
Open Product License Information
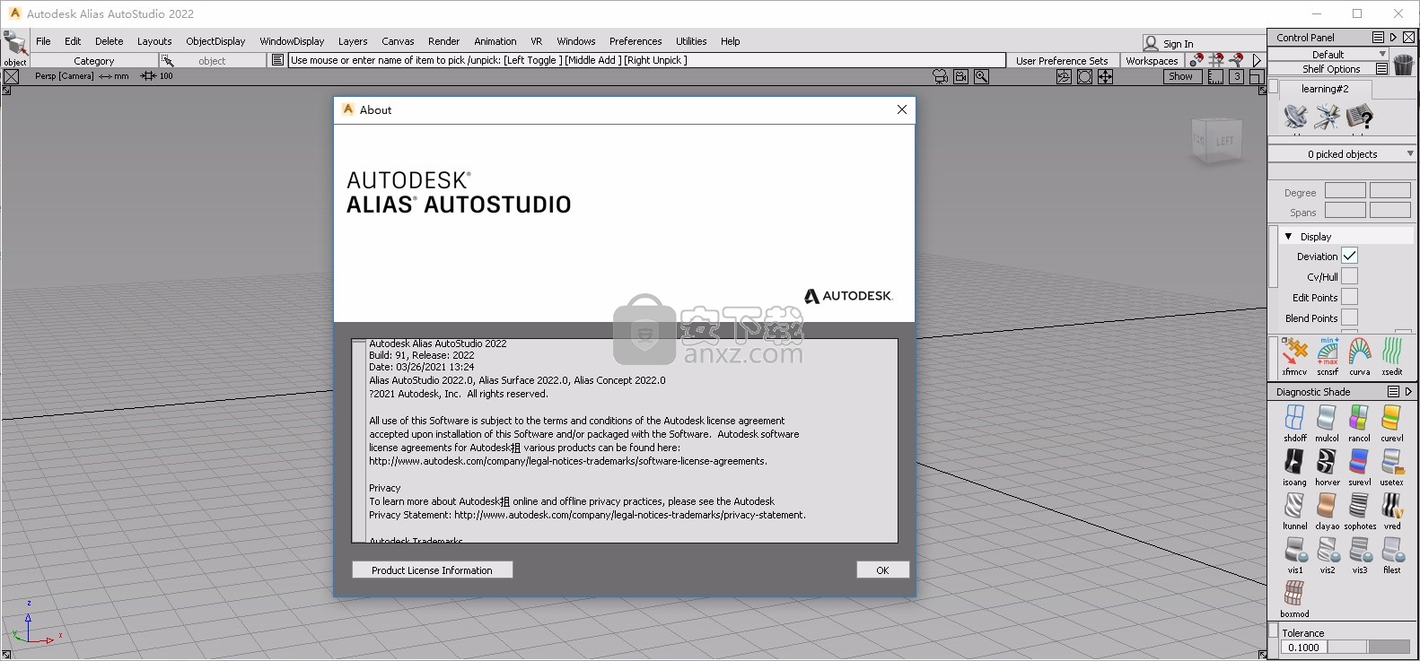(x=432, y=570)
